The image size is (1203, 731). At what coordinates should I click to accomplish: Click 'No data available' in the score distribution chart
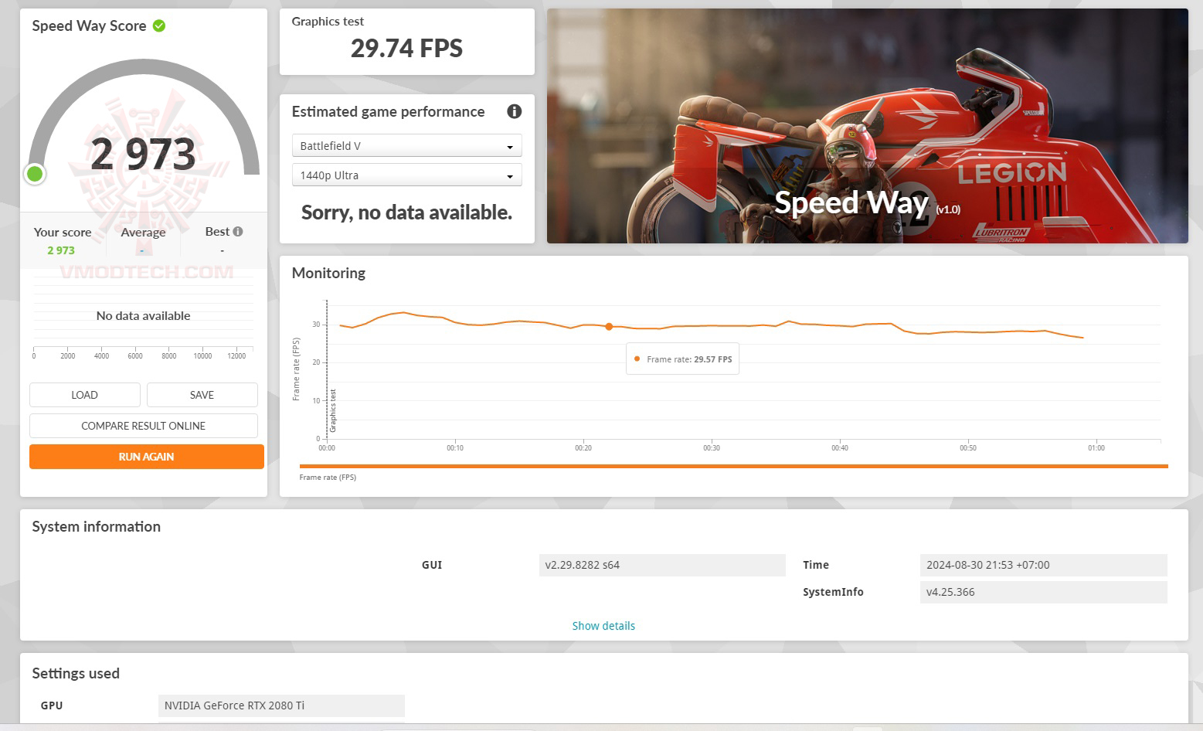pyautogui.click(x=143, y=316)
